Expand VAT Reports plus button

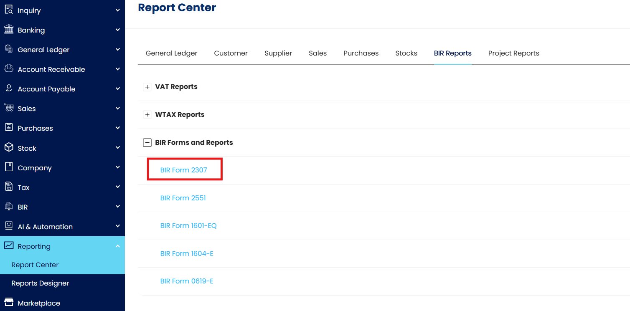[147, 87]
